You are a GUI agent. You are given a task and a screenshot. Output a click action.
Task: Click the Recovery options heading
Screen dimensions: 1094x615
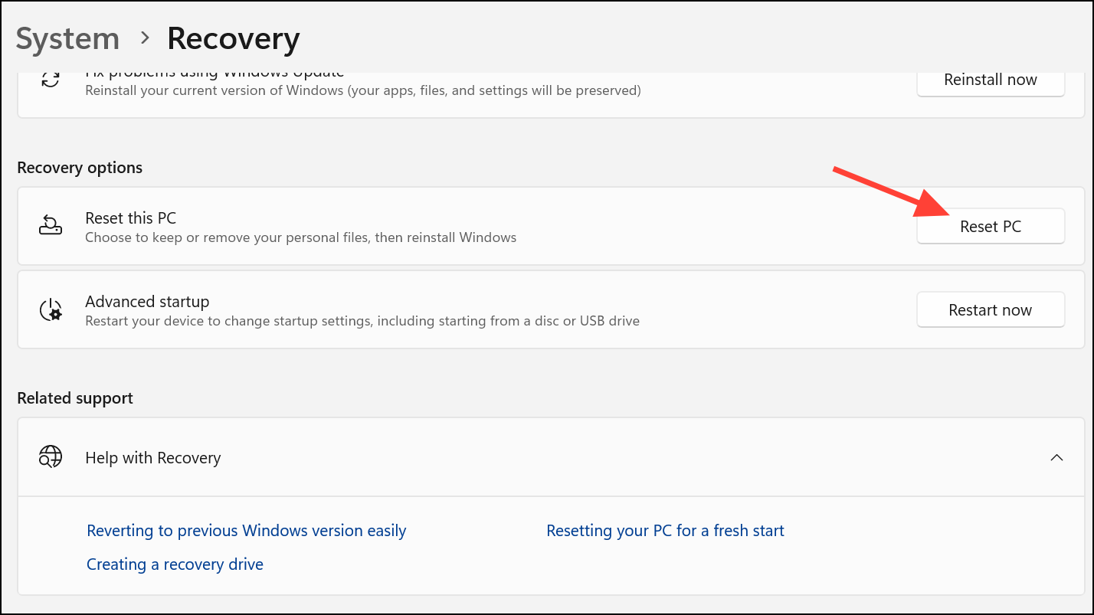[x=80, y=168]
